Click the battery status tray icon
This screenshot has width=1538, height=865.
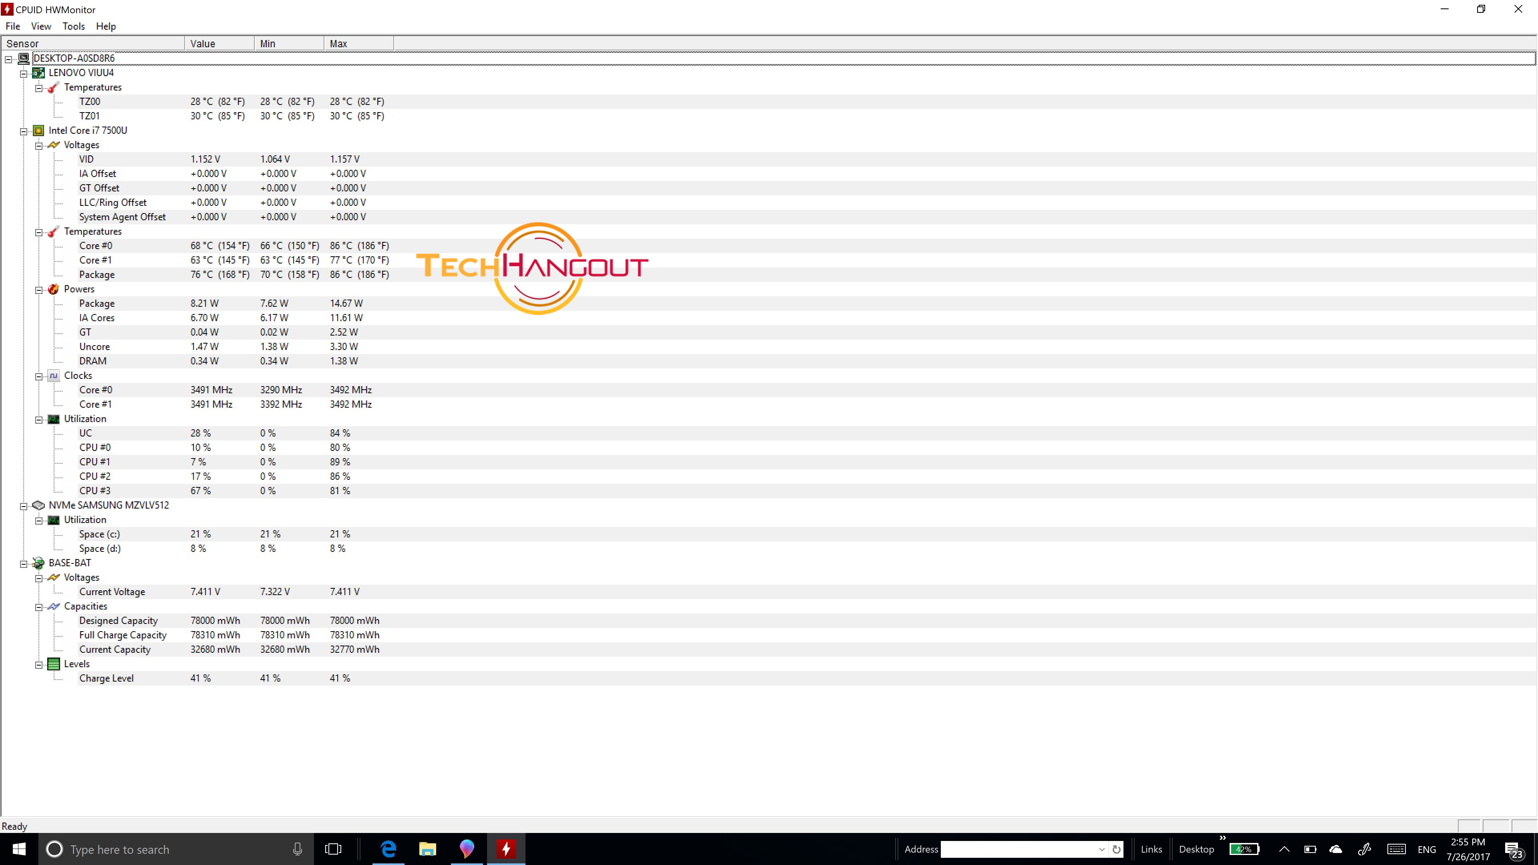[1311, 849]
